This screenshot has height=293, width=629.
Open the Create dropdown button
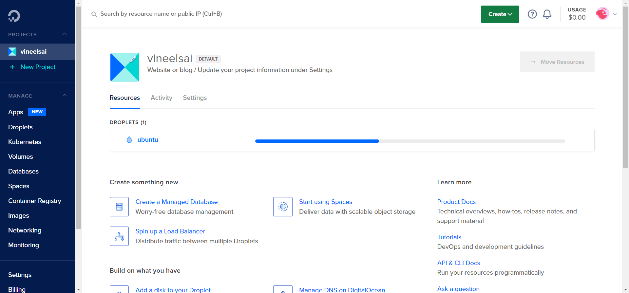pyautogui.click(x=500, y=14)
